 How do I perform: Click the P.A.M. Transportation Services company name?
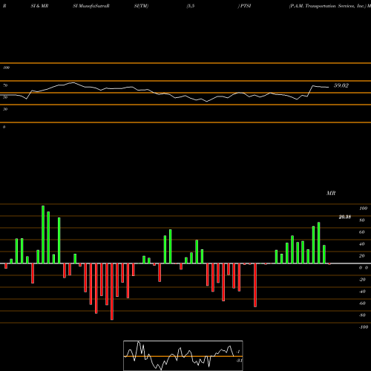tap(327, 6)
